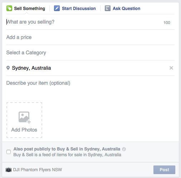This screenshot has width=181, height=178.
Task: Open the Select a Category dropdown
Action: (x=90, y=53)
